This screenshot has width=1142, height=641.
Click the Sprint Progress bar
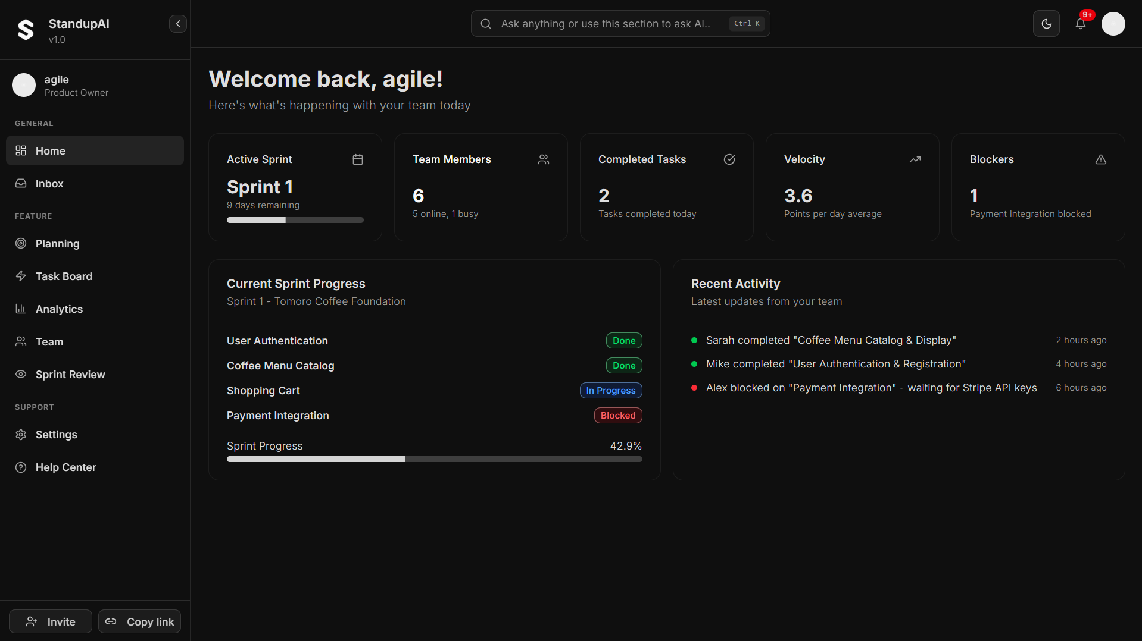pyautogui.click(x=434, y=458)
